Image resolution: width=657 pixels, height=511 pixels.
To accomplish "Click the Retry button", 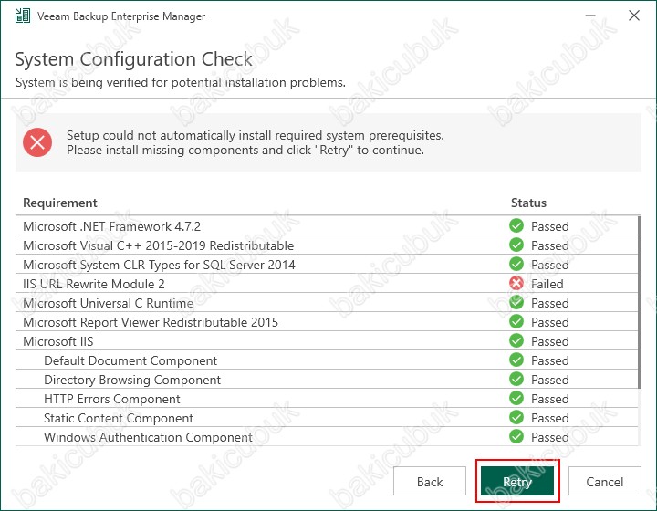I will click(x=517, y=481).
